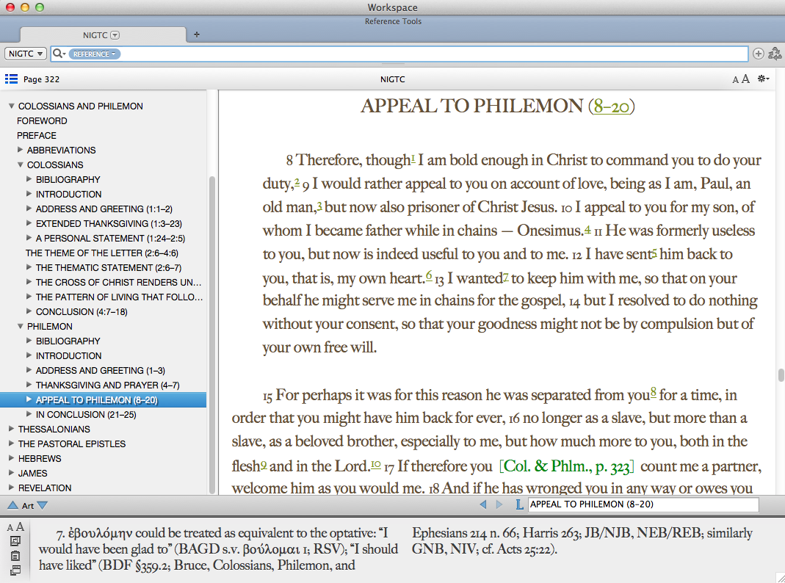Open footnote 8 after 'separated from you'
The height and width of the screenshot is (583, 785).
[x=654, y=392]
